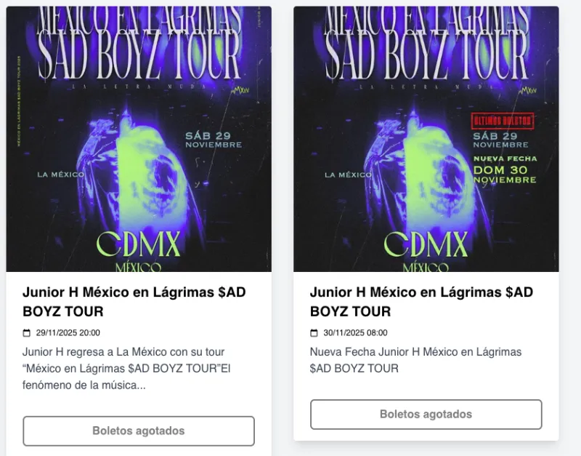Click the LA MÉXICO label on the left poster
The width and height of the screenshot is (581, 456).
61,175
